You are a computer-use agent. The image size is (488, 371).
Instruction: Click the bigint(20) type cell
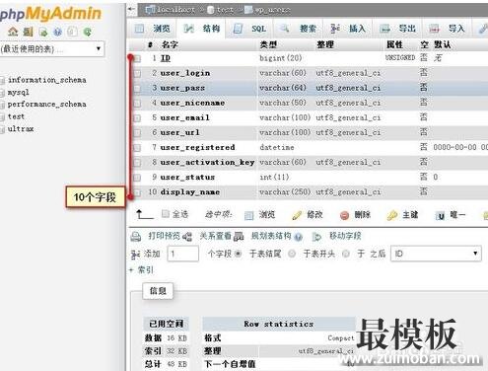(281, 58)
